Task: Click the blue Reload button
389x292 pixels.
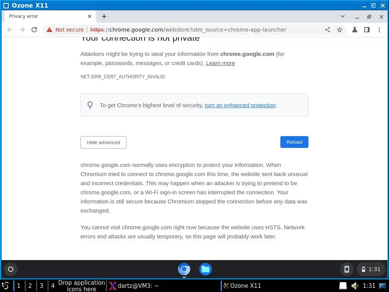Action: pyautogui.click(x=294, y=142)
